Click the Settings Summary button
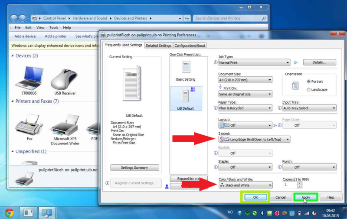Screen dimensions: 347x219 pos(134,168)
